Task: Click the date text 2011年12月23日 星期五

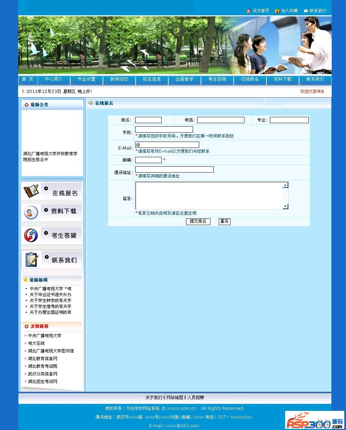Action: point(51,91)
